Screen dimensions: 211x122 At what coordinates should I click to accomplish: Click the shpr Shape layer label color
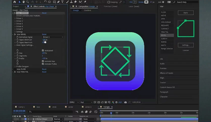click(25, 119)
